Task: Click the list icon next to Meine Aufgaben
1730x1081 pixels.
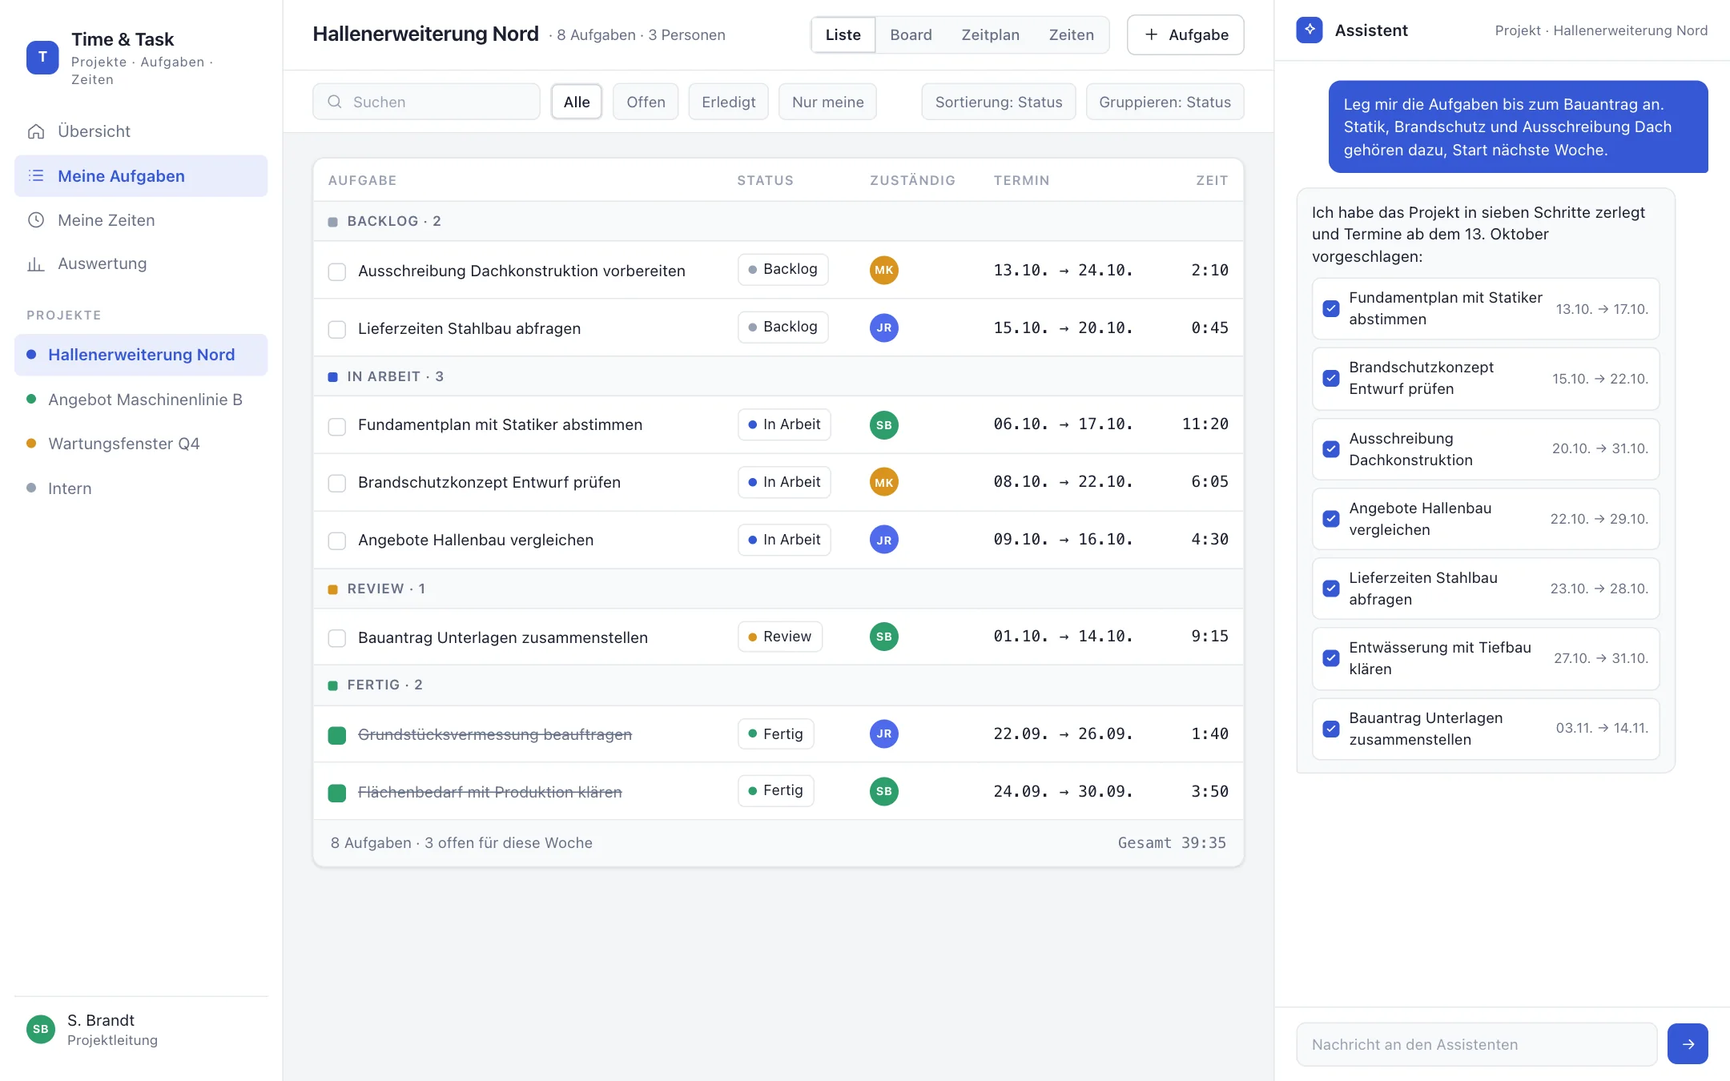Action: [36, 175]
